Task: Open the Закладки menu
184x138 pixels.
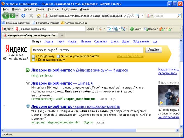Action: (x=53, y=9)
